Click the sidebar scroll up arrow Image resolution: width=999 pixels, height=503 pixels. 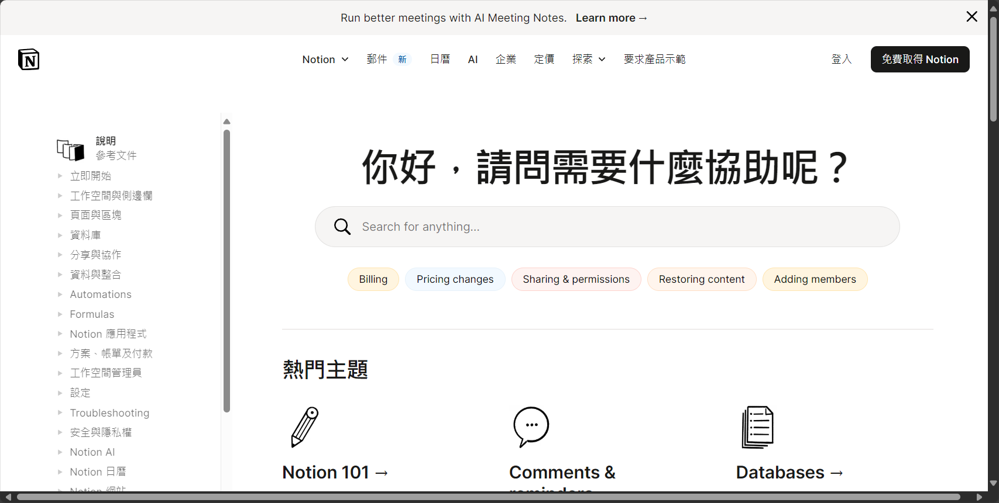(227, 122)
